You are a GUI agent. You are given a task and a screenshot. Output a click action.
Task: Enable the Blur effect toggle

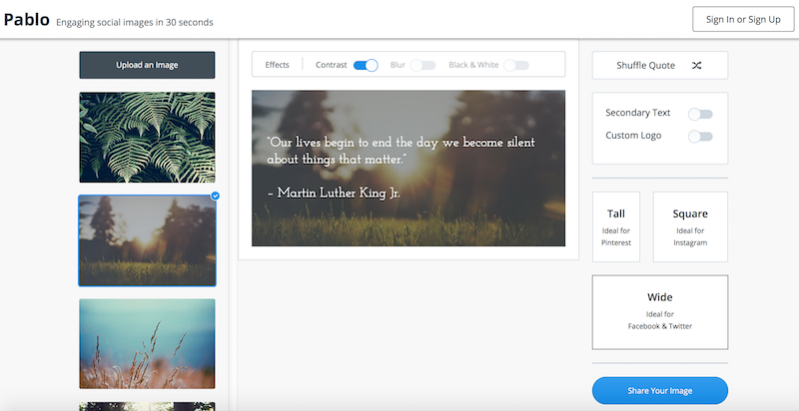point(422,65)
